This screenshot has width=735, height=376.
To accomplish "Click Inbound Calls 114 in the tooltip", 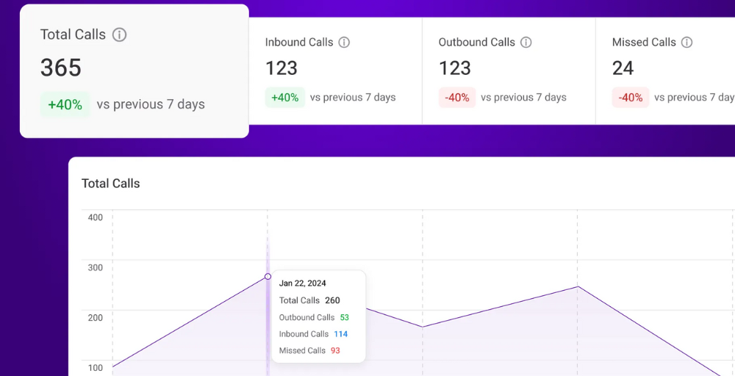I will click(313, 334).
